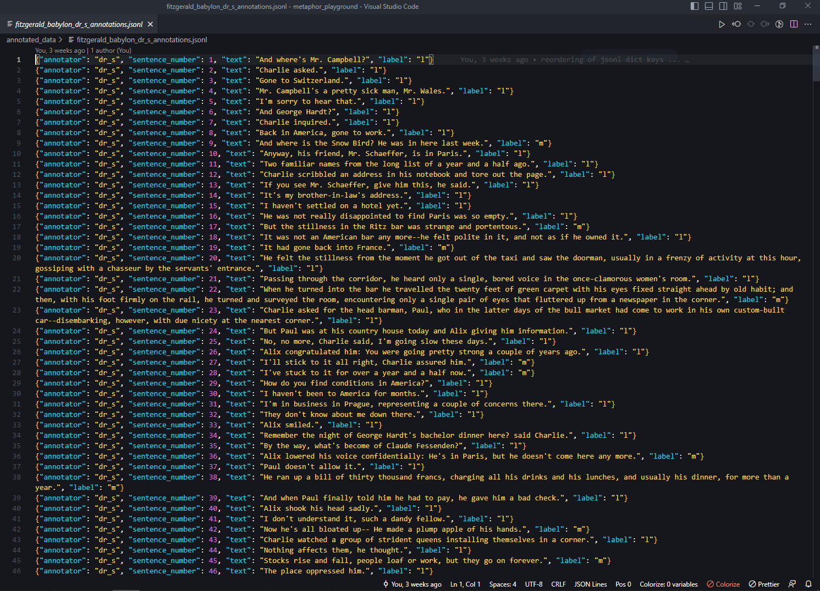Screen dimensions: 820x591
Task: Open the feedback icon in status bar
Action: point(792,584)
